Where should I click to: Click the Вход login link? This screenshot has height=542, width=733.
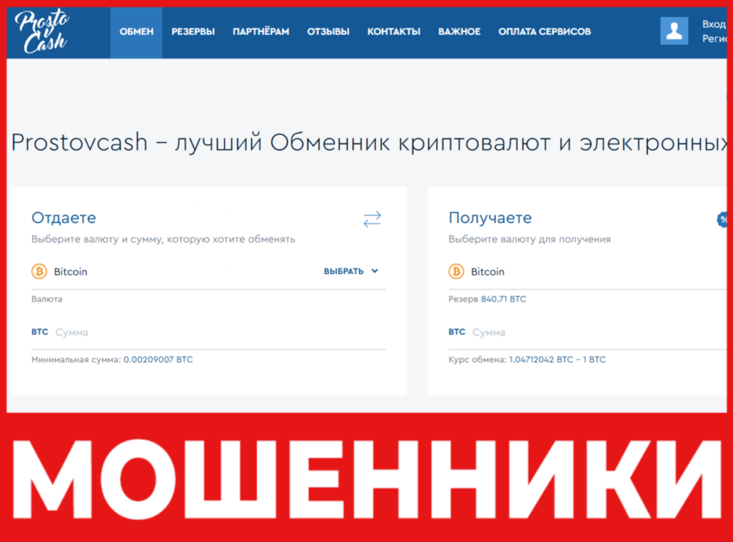714,24
